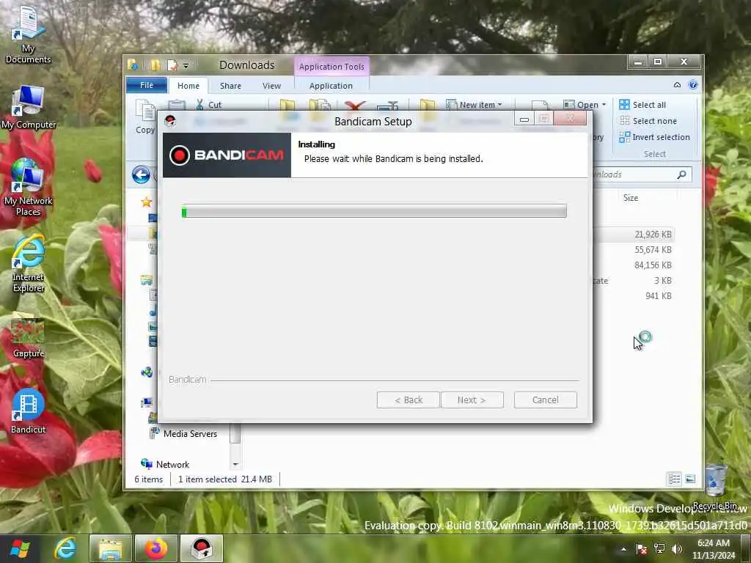Screen dimensions: 751x563
Task: Open volume speaker tray icon
Action: tap(676, 548)
